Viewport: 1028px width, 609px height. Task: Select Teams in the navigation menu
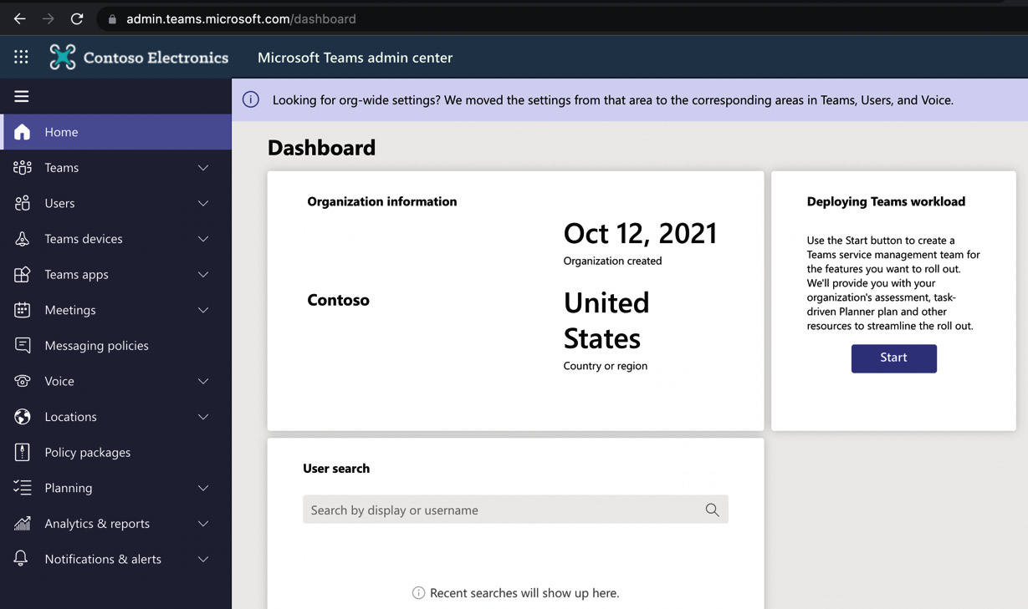pos(115,168)
